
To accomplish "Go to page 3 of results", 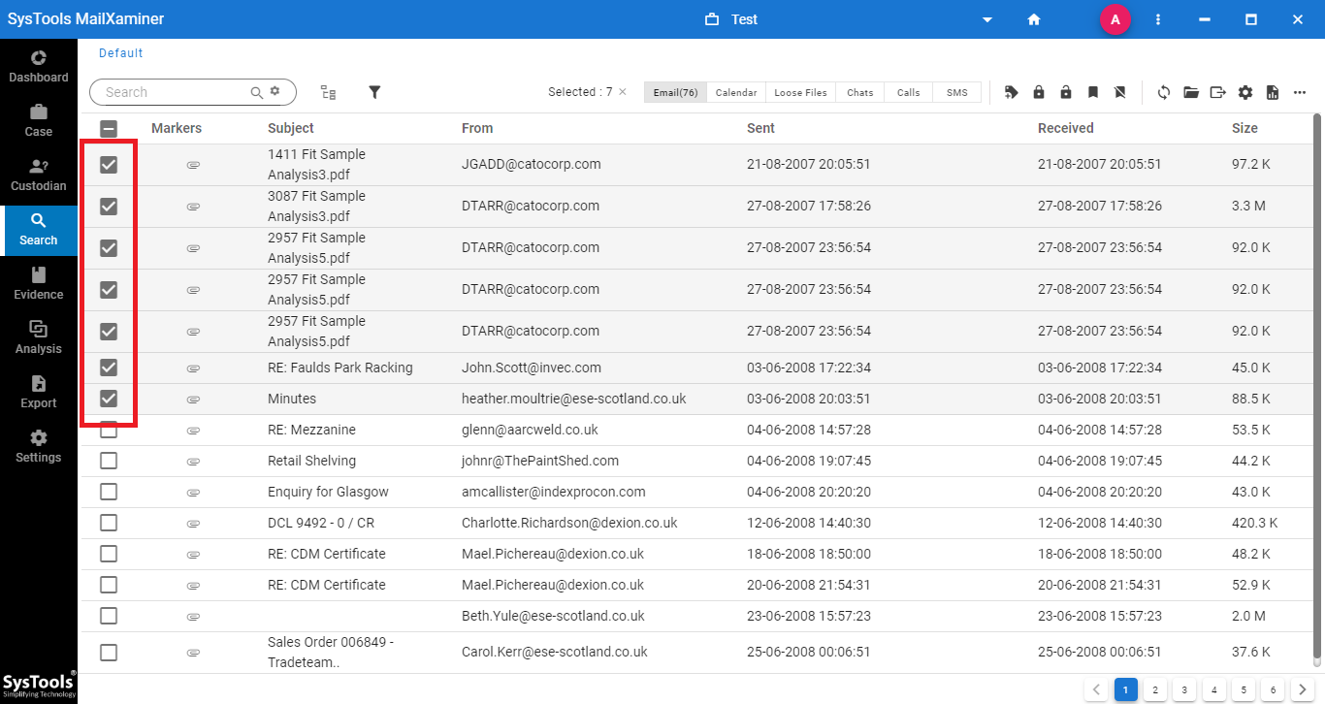I will click(1183, 689).
